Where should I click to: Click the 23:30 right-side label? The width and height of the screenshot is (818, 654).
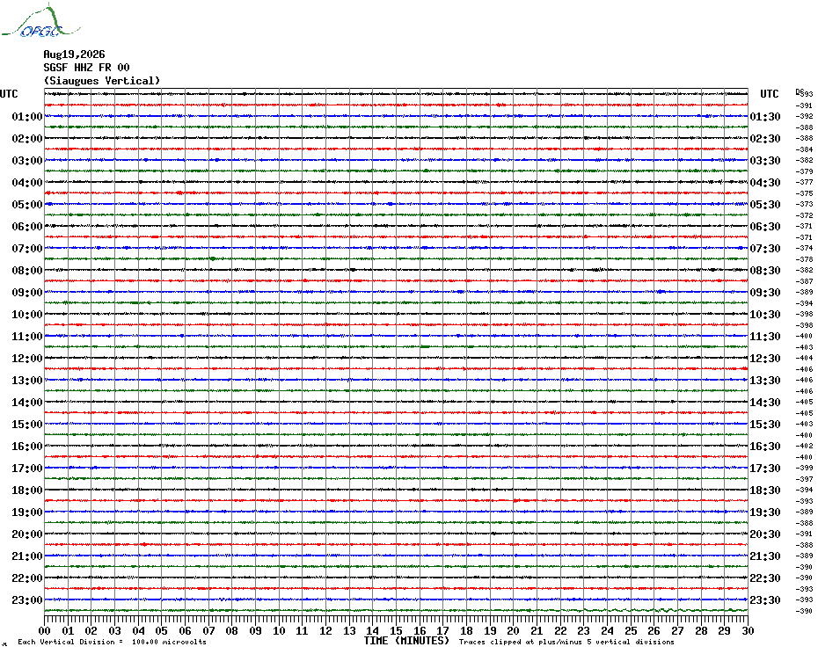[765, 599]
